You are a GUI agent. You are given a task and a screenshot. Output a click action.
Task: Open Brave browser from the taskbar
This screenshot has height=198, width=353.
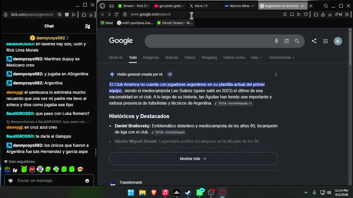tap(154, 193)
